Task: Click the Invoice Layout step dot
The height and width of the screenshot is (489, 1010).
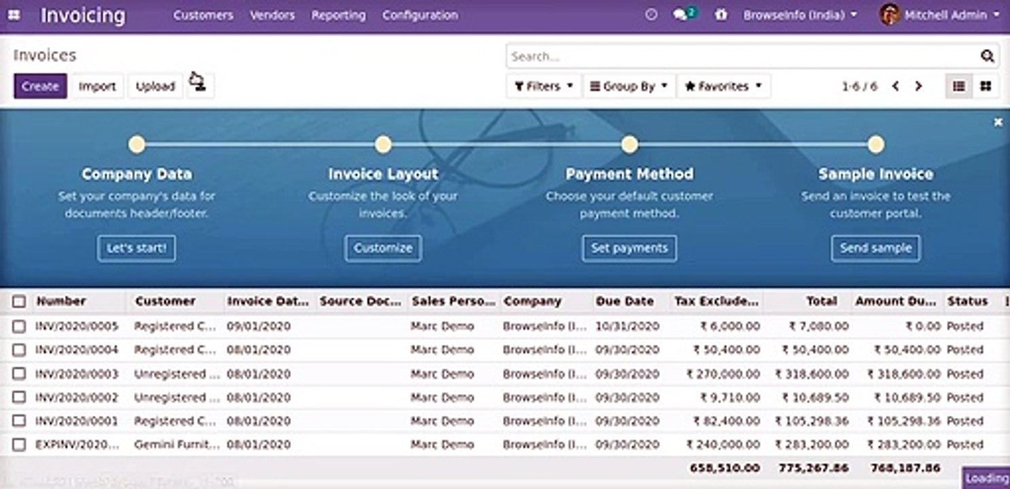Action: pos(383,144)
